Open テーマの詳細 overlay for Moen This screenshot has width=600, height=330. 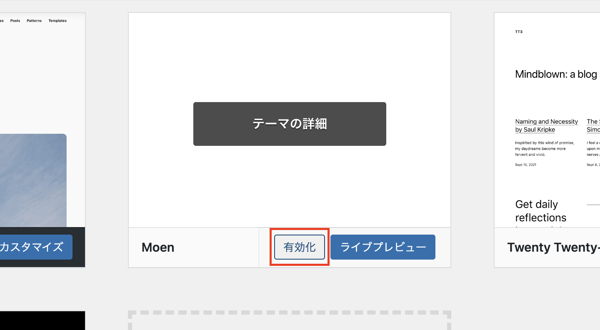pyautogui.click(x=290, y=124)
